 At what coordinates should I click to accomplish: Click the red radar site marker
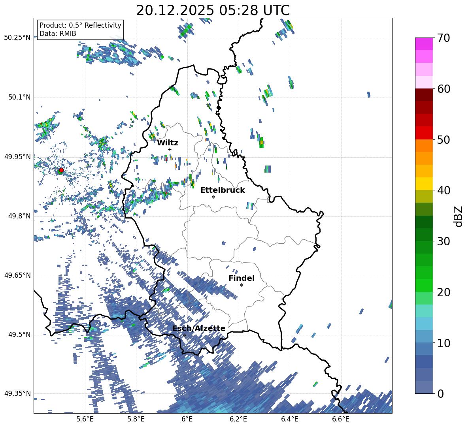[61, 170]
